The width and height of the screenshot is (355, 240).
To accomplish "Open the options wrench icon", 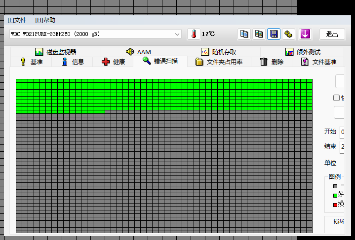I will coord(289,34).
